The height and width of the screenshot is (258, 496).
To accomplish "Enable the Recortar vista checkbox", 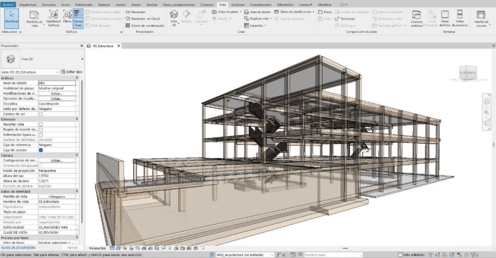I will (x=41, y=124).
